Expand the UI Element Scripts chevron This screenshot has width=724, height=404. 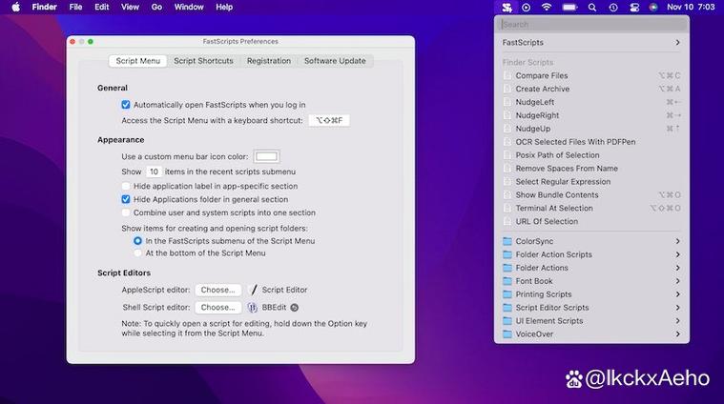(677, 321)
